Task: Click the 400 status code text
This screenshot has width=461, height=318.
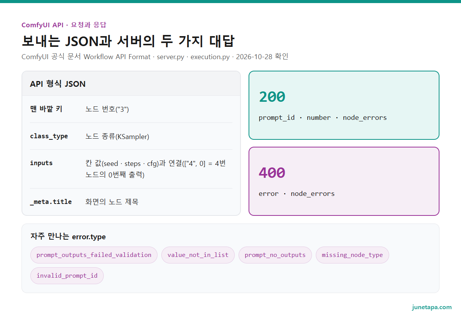Action: pos(272,173)
